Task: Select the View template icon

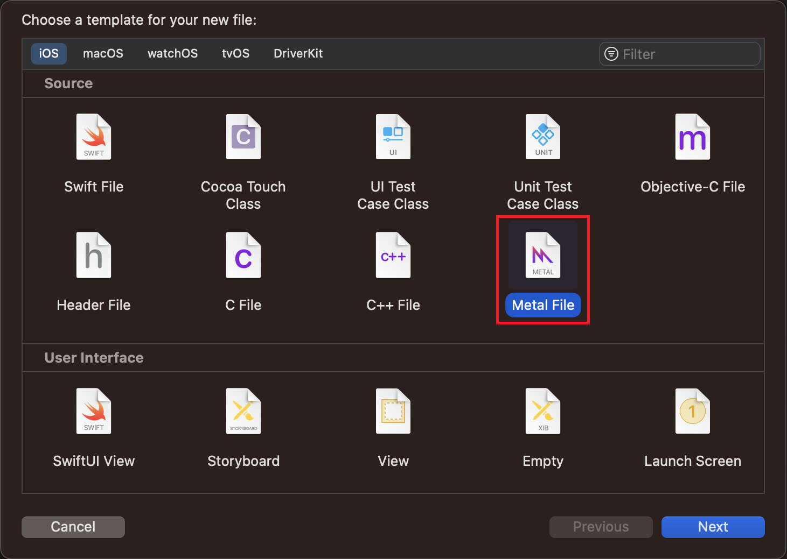Action: [x=393, y=411]
